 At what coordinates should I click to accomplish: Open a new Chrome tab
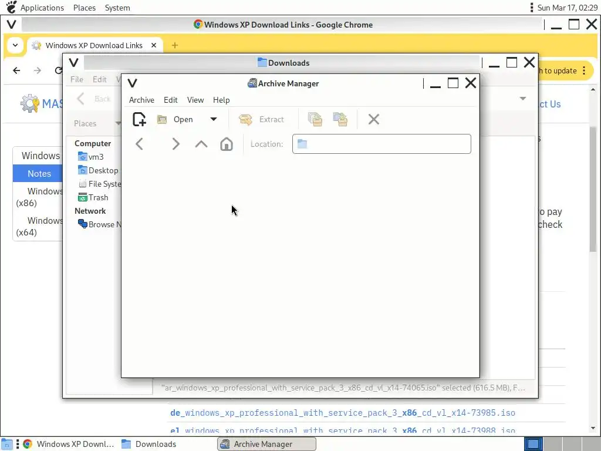pyautogui.click(x=175, y=45)
